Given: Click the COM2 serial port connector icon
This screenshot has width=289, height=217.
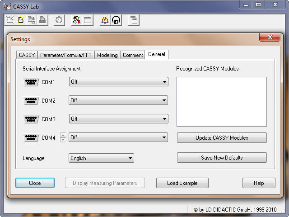Looking at the screenshot, I should point(31,100).
